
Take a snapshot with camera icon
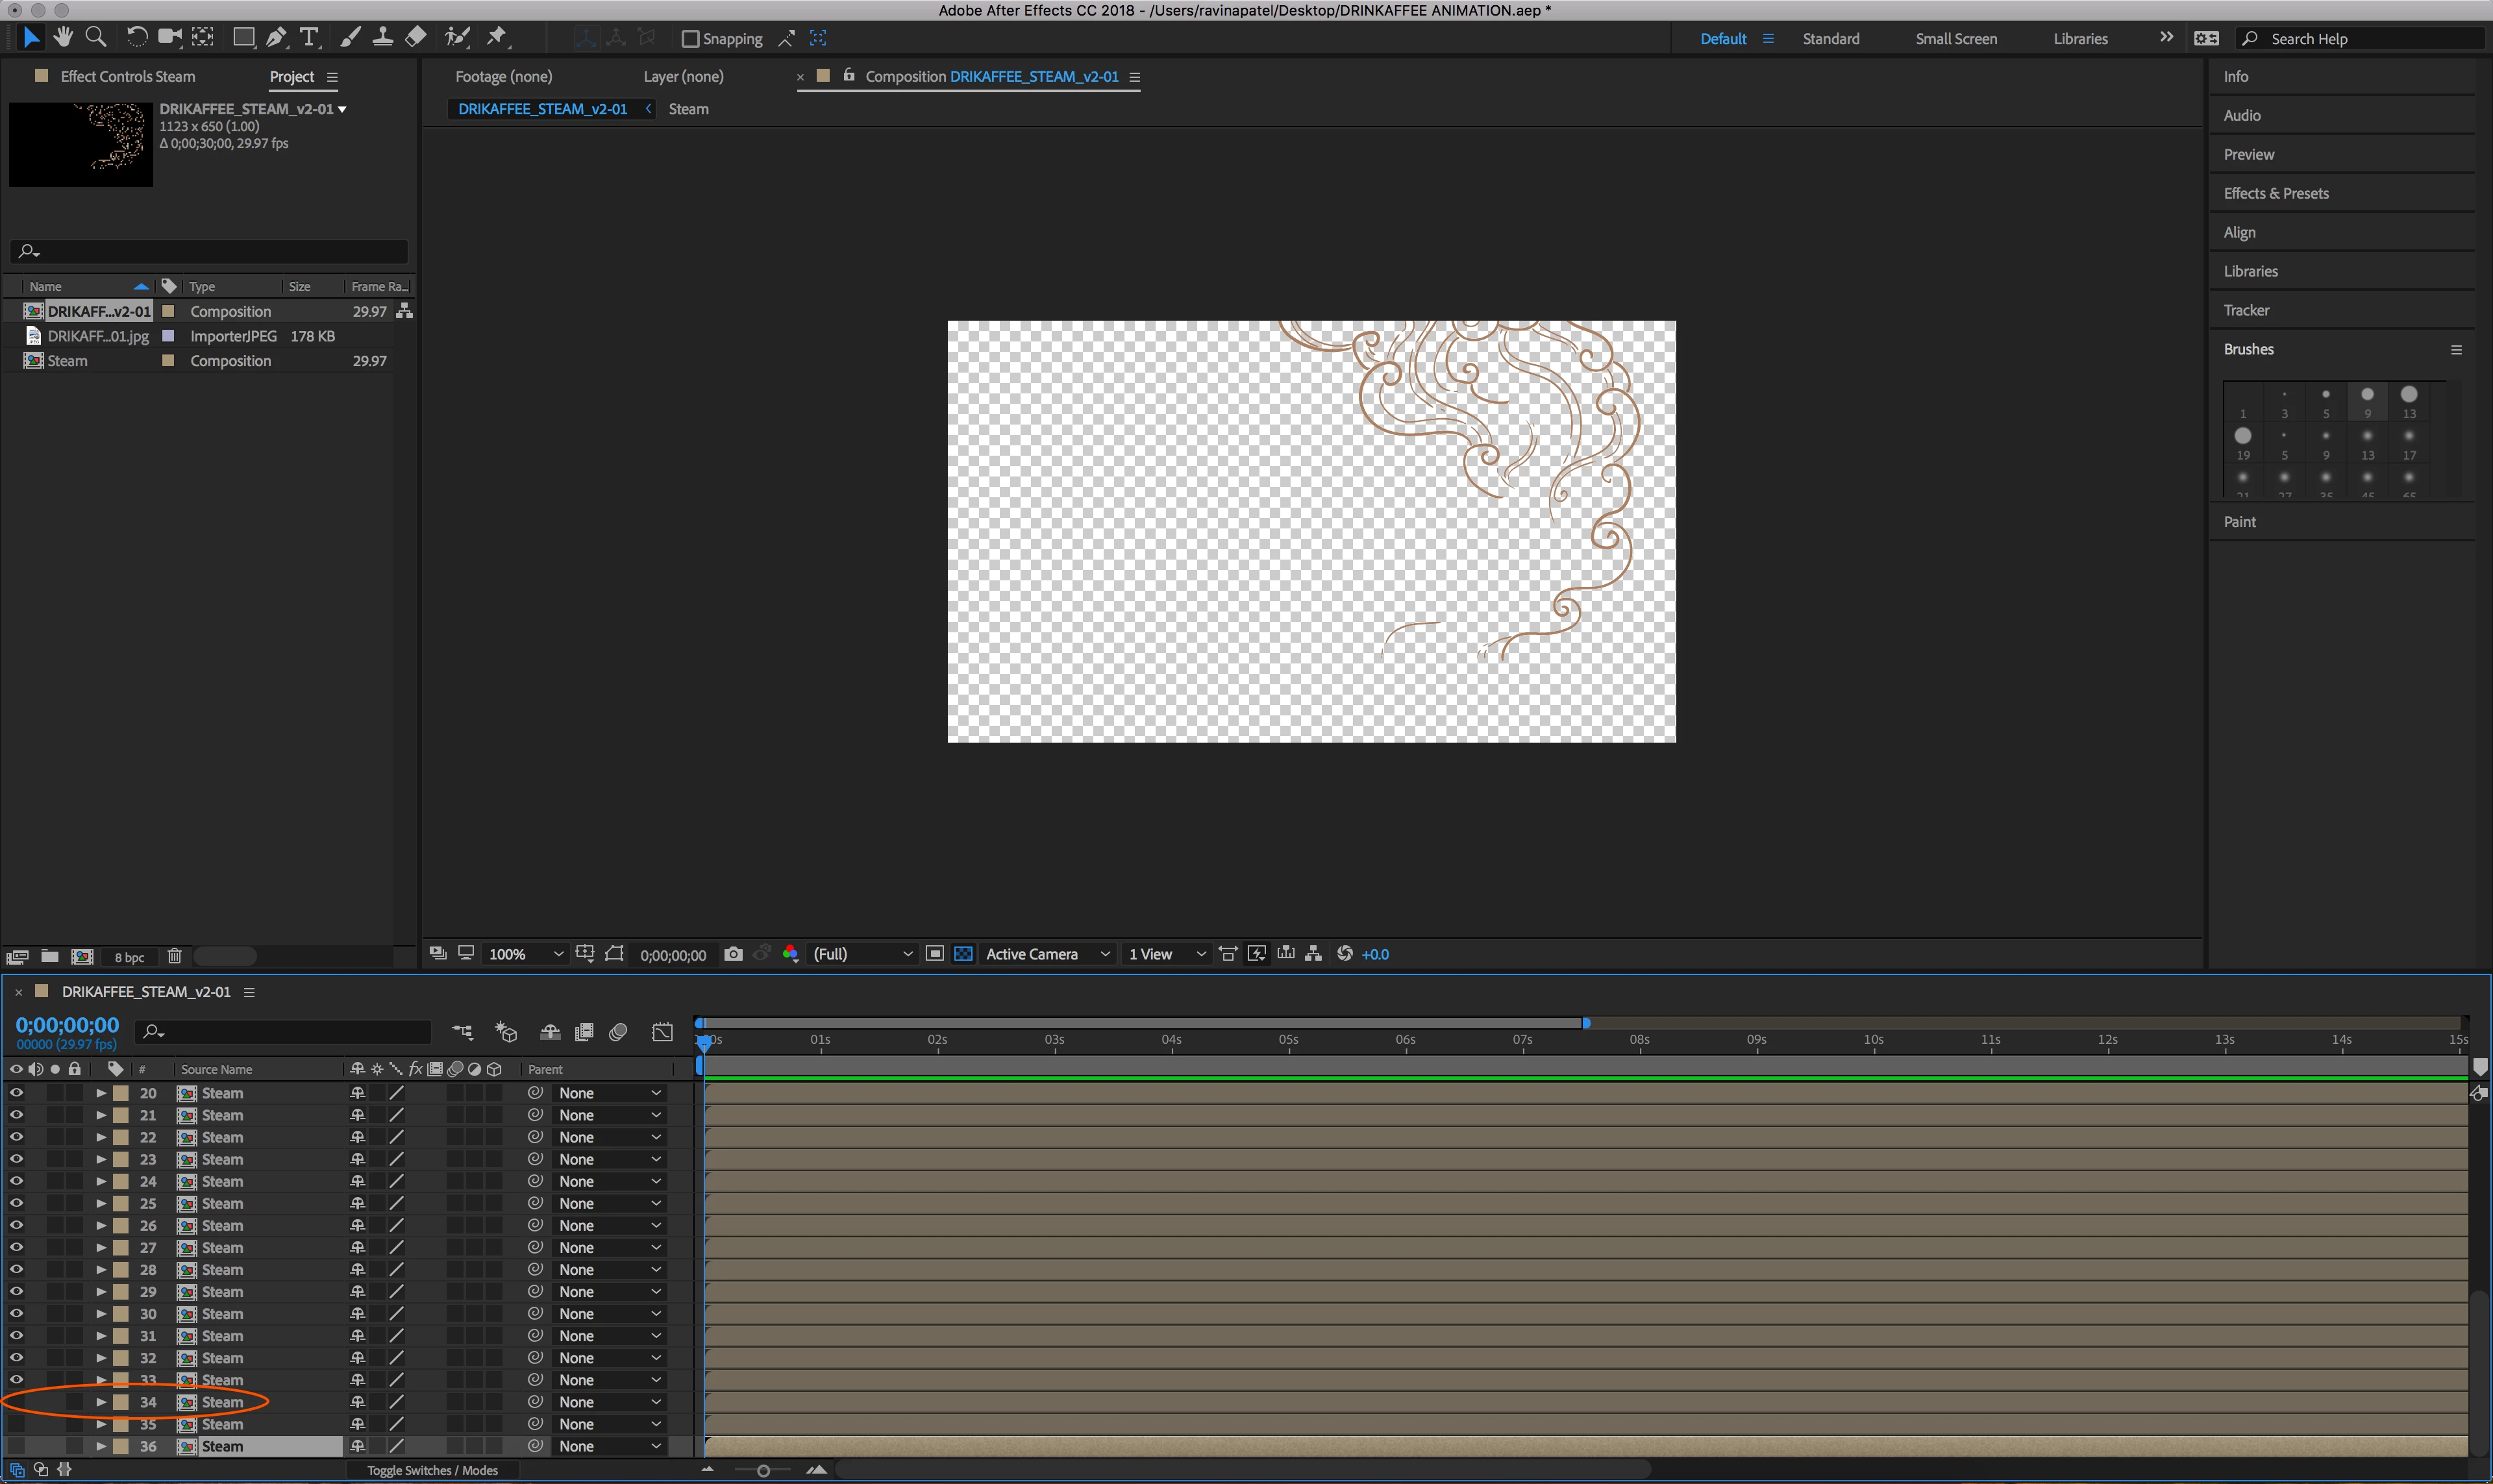click(x=733, y=954)
